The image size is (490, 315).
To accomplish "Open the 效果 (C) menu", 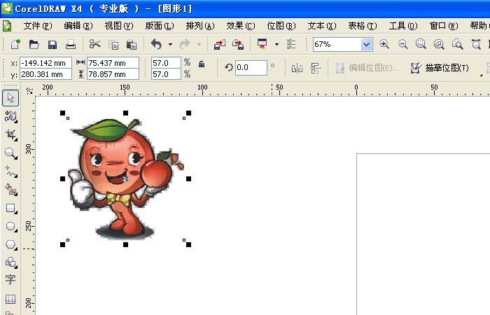I will point(241,26).
